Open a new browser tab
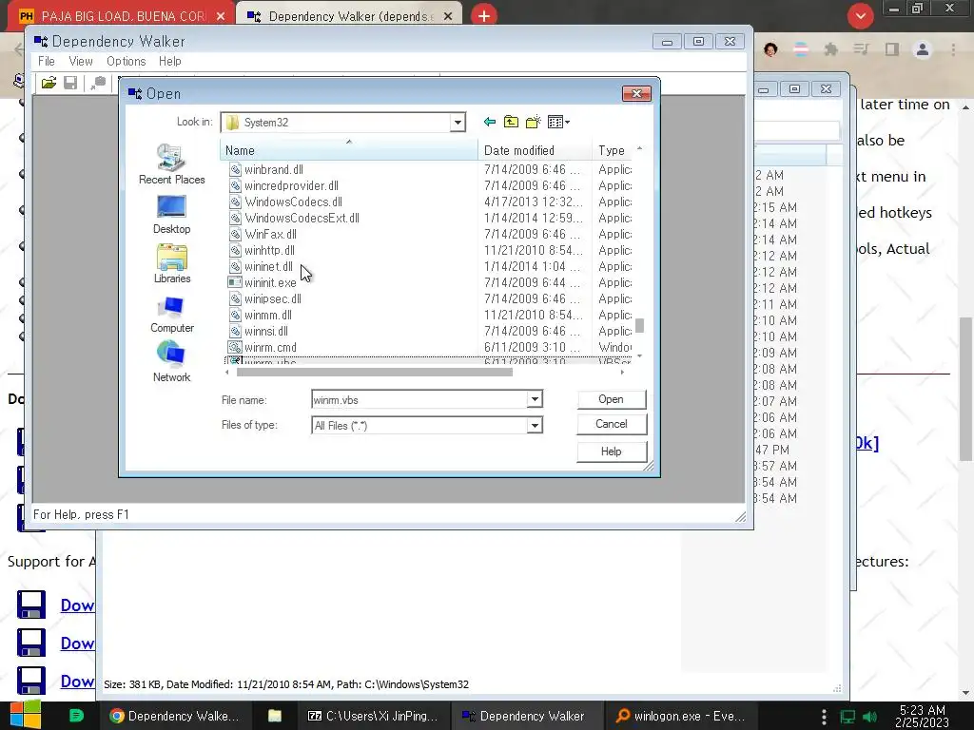 (x=484, y=16)
